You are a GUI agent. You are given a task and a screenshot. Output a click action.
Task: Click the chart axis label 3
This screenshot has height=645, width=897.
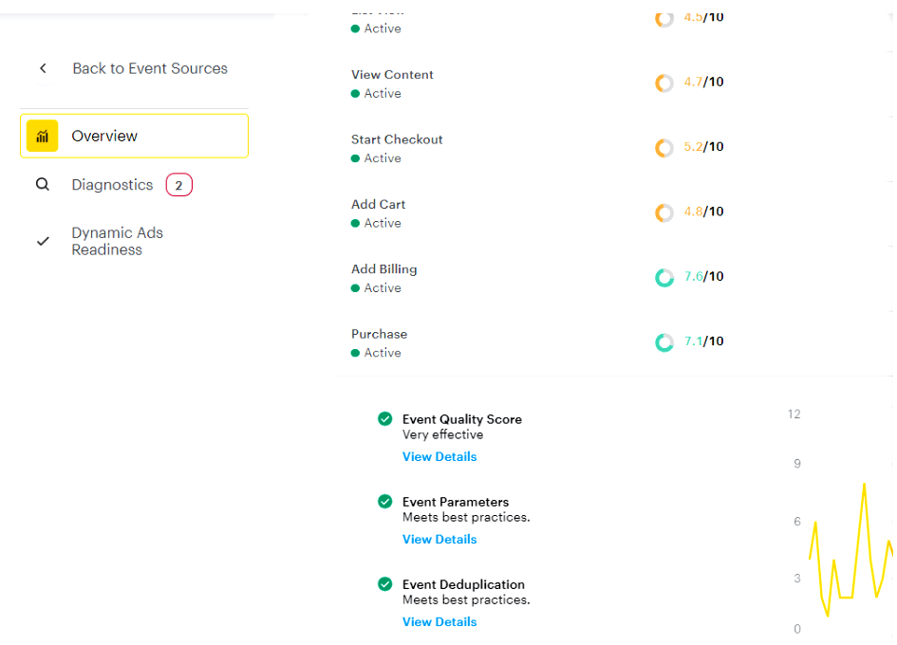797,578
